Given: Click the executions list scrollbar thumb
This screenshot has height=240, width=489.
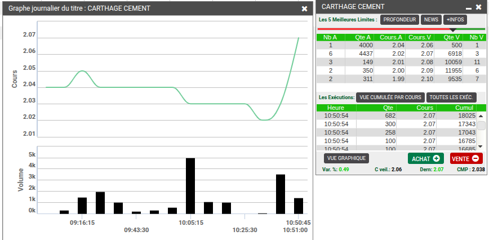Looking at the screenshot, I should tap(482, 126).
